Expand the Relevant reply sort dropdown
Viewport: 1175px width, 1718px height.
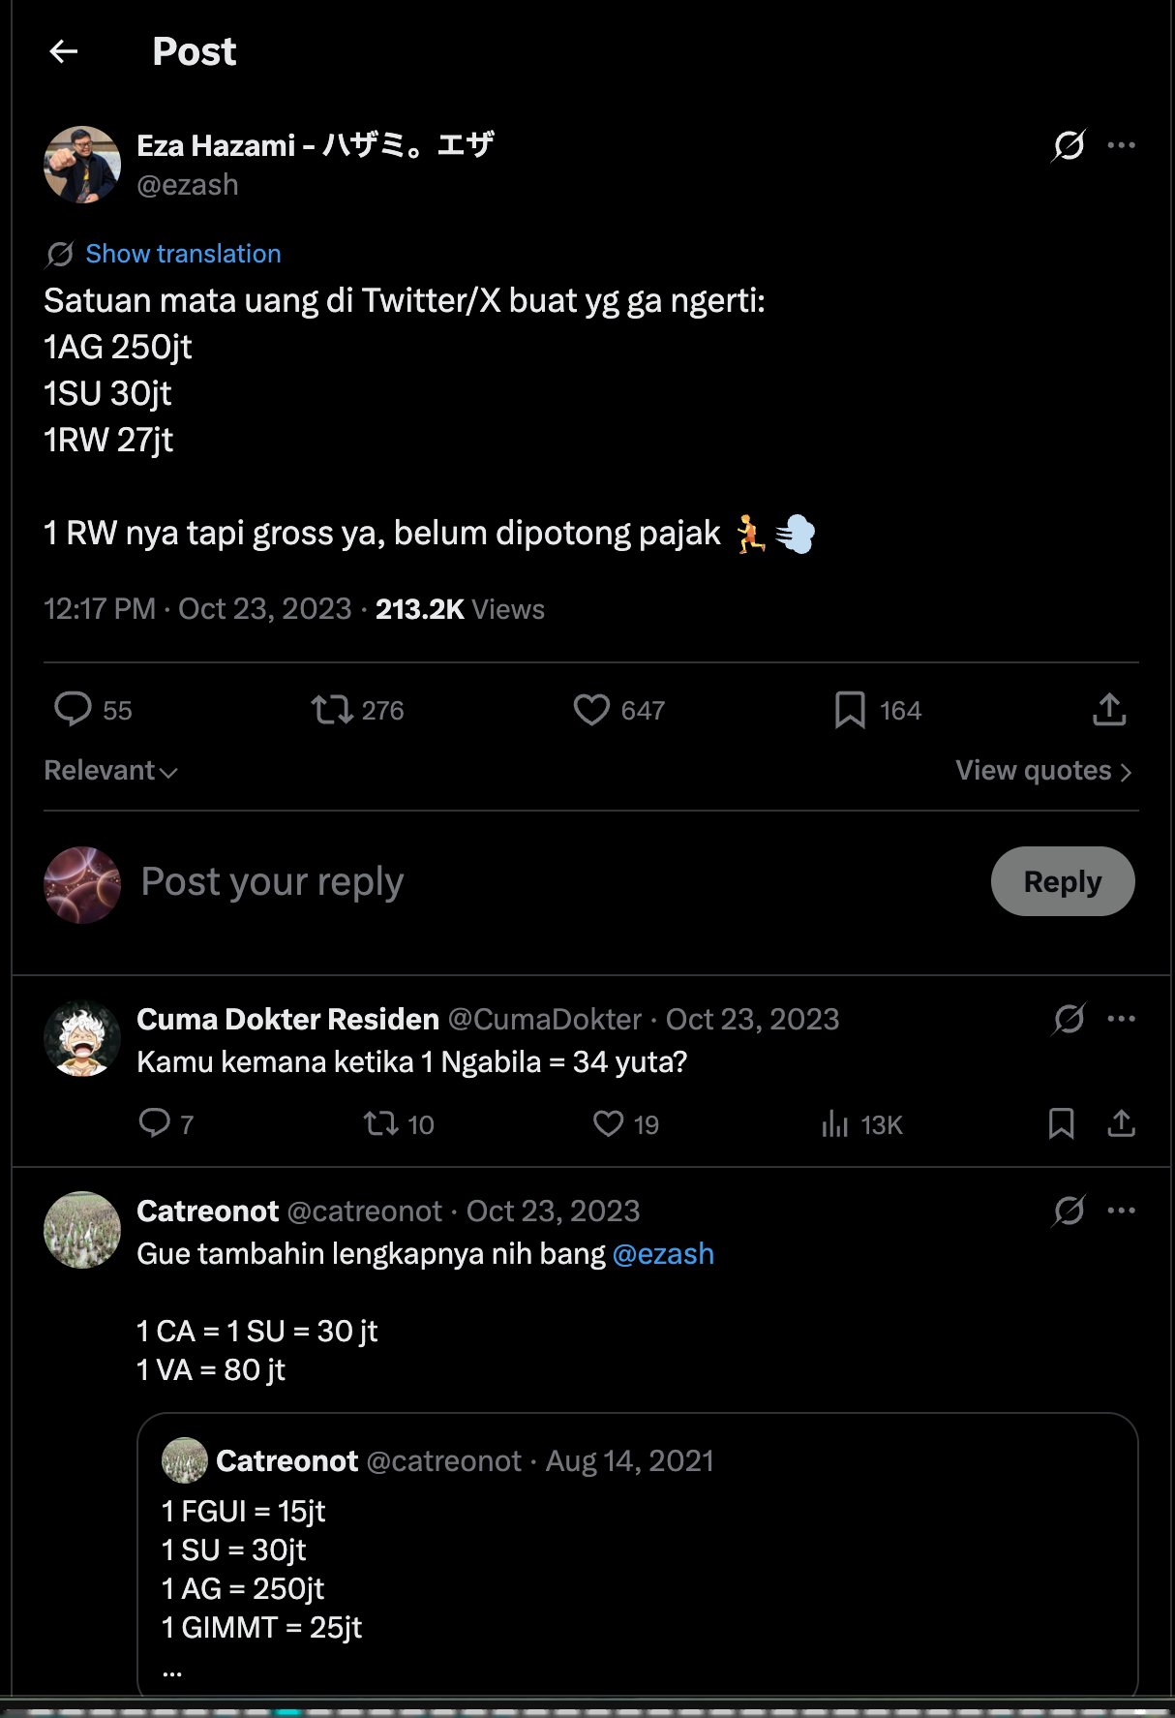(x=110, y=771)
